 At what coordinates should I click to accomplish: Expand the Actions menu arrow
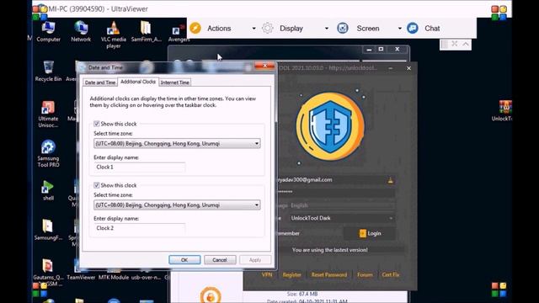point(253,29)
